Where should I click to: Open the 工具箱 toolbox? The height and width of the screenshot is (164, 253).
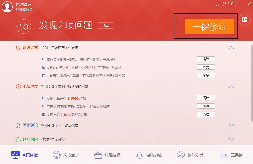tap(231, 155)
